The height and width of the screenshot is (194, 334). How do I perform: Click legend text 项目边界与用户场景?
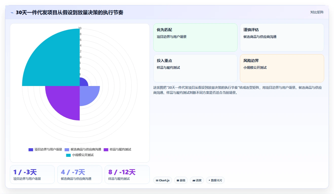(x=48, y=149)
